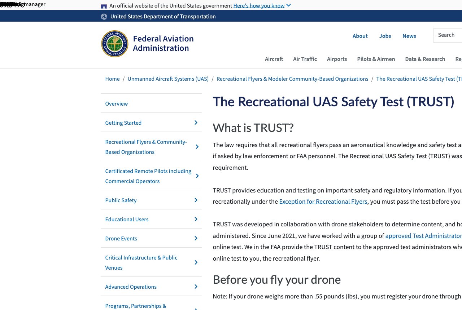
Task: Go to Home via the breadcrumb
Action: click(112, 79)
